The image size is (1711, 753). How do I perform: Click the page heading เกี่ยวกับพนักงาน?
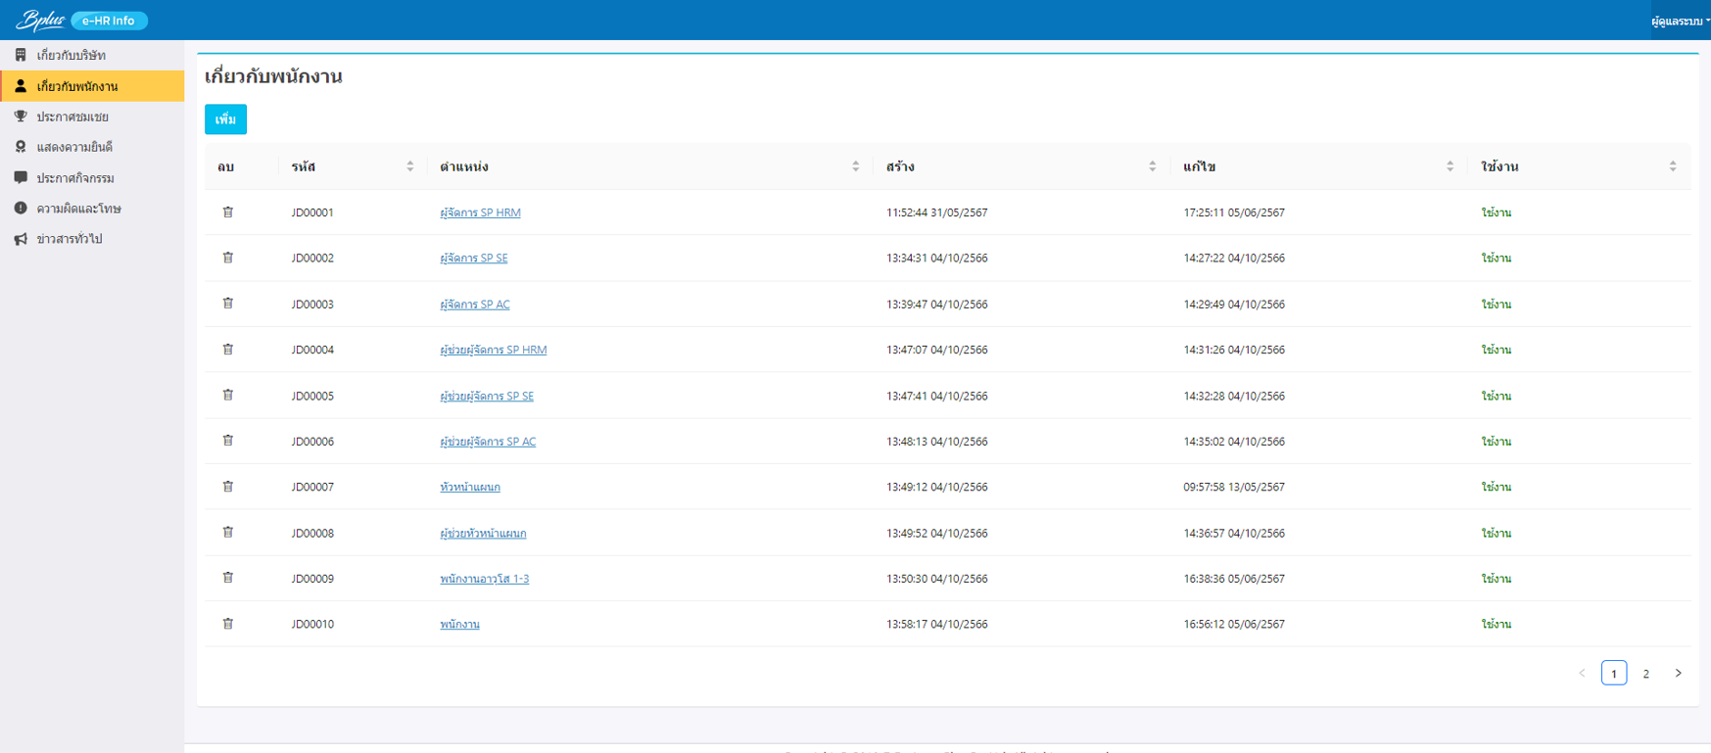pos(273,76)
